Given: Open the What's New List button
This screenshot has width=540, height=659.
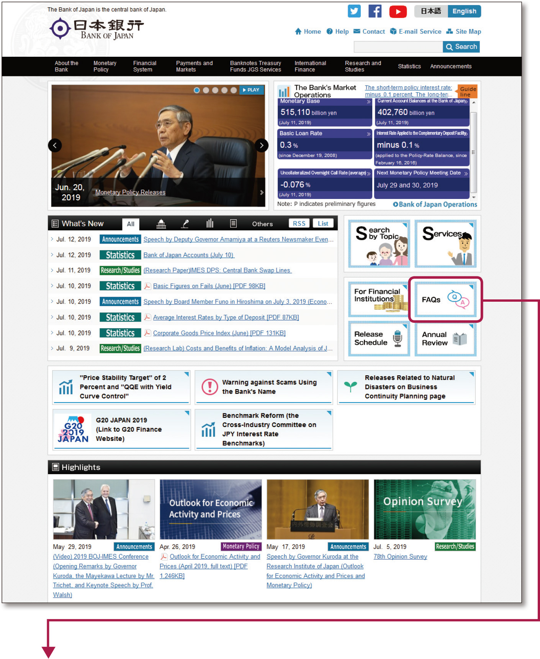Looking at the screenshot, I should (323, 224).
